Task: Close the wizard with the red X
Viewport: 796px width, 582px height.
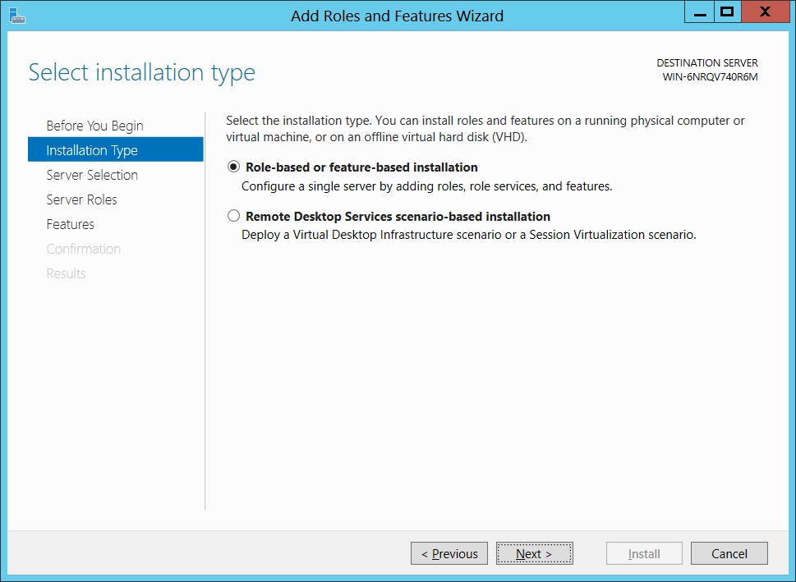Action: [x=765, y=11]
